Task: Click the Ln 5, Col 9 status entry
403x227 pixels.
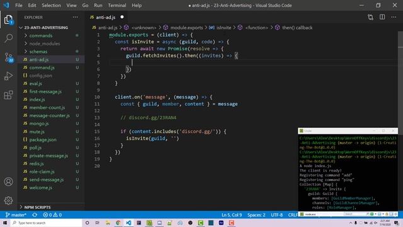Action: [232, 214]
